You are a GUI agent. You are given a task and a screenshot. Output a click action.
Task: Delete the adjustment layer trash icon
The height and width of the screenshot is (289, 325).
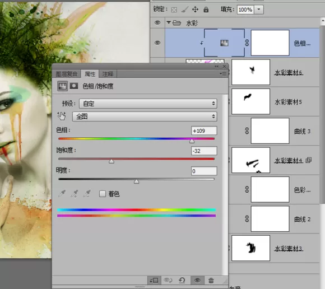click(211, 281)
